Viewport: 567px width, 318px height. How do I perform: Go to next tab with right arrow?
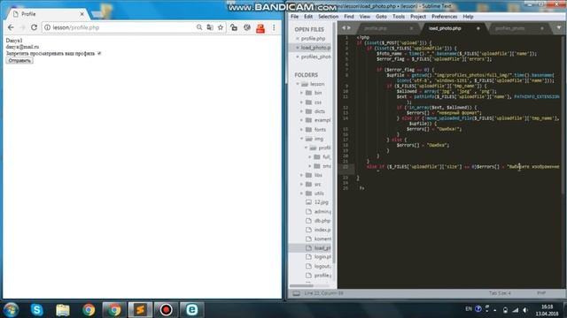pos(349,27)
